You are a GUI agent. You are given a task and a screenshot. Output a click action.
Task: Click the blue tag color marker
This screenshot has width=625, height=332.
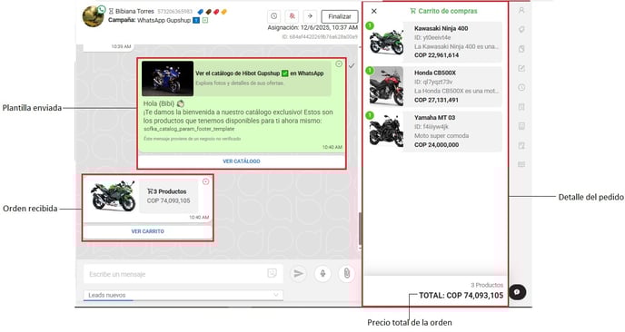point(201,12)
